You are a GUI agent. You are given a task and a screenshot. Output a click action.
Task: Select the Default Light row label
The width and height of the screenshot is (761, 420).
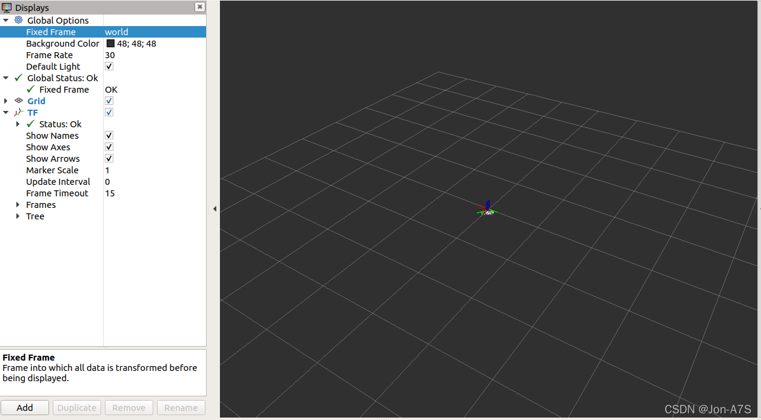pyautogui.click(x=53, y=66)
